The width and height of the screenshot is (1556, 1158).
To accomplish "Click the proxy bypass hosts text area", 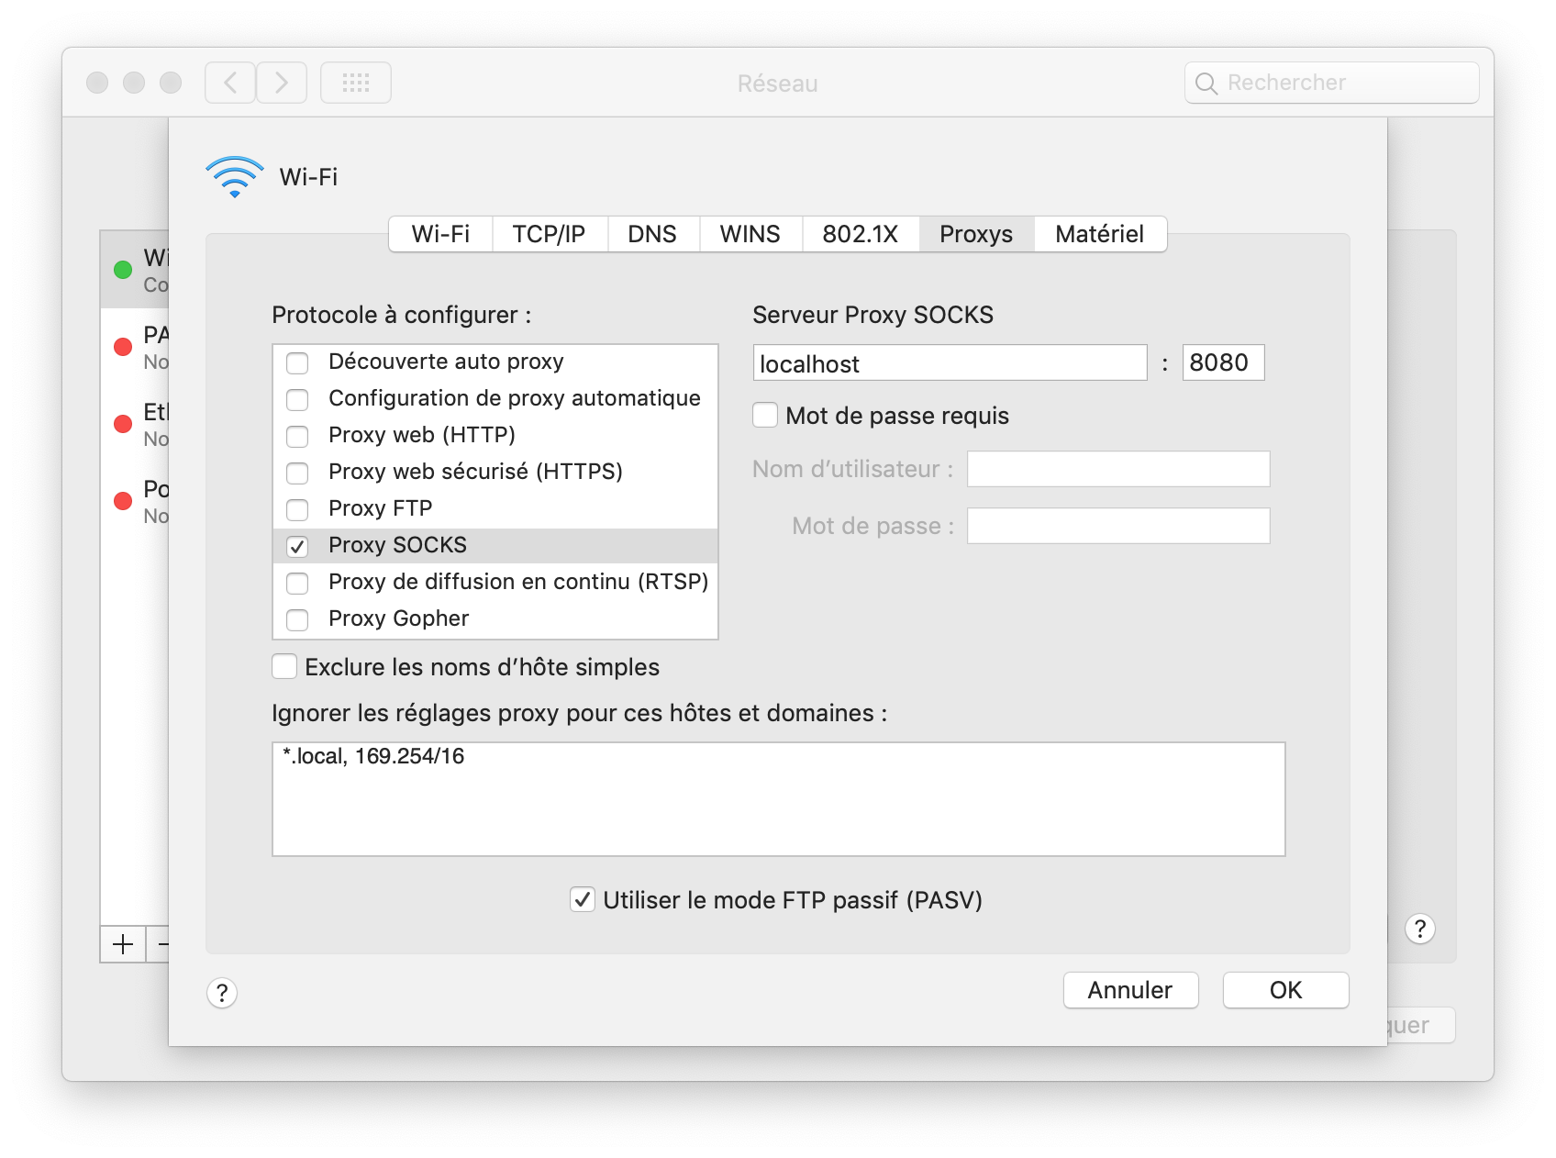I will coord(779,799).
